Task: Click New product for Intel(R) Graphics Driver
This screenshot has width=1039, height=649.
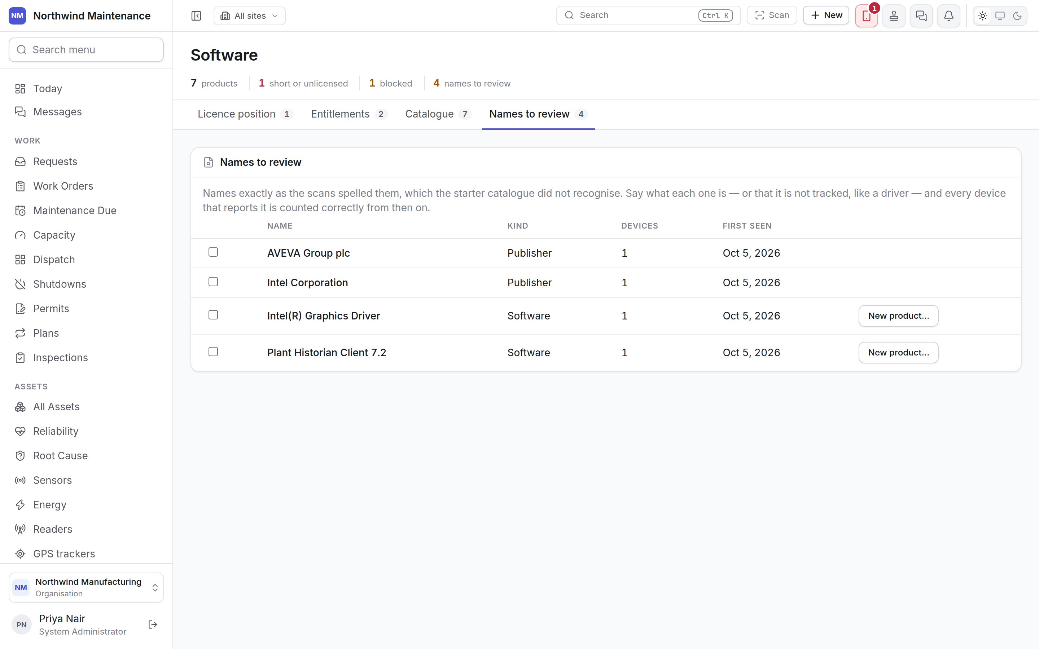Action: pyautogui.click(x=898, y=316)
